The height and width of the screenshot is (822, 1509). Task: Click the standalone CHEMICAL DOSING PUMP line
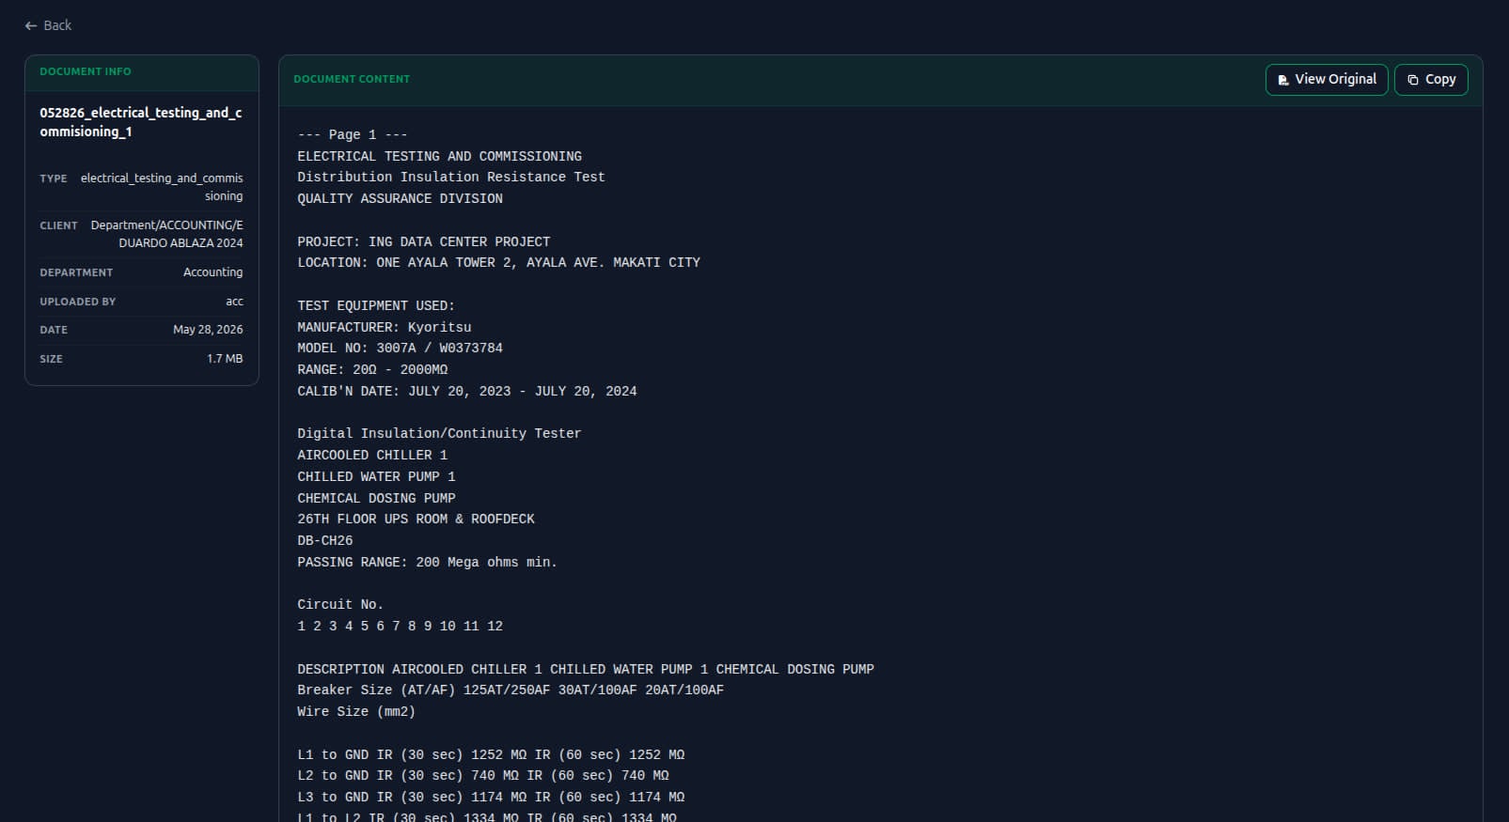point(376,498)
